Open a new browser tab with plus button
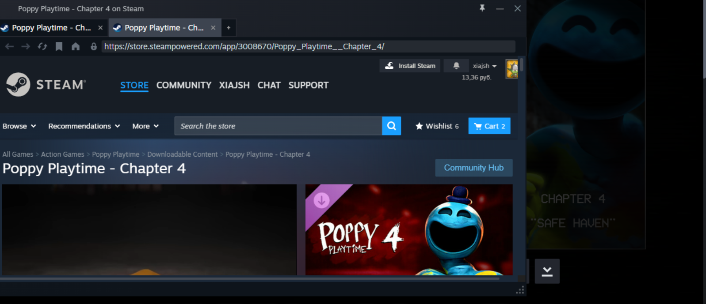Screen dimensions: 706x304 [229, 27]
